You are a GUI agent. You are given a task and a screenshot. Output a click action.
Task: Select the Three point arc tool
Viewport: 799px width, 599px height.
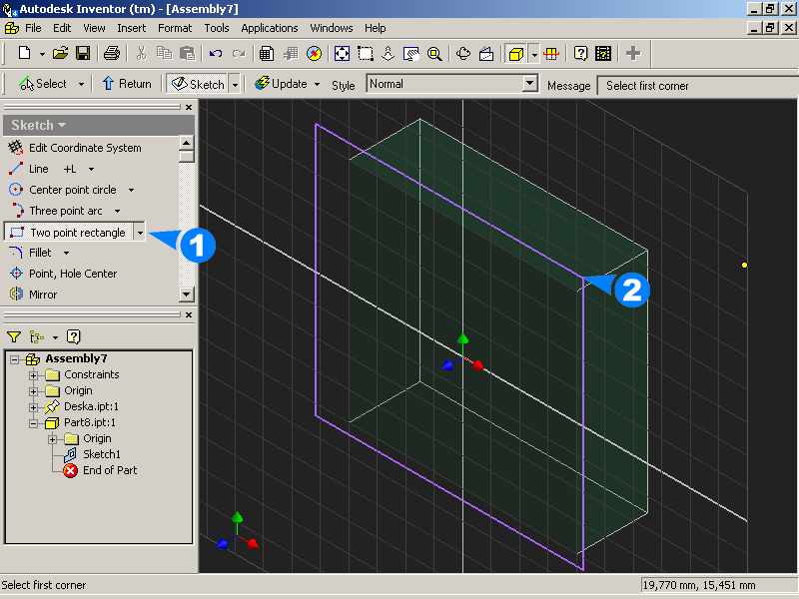56,211
